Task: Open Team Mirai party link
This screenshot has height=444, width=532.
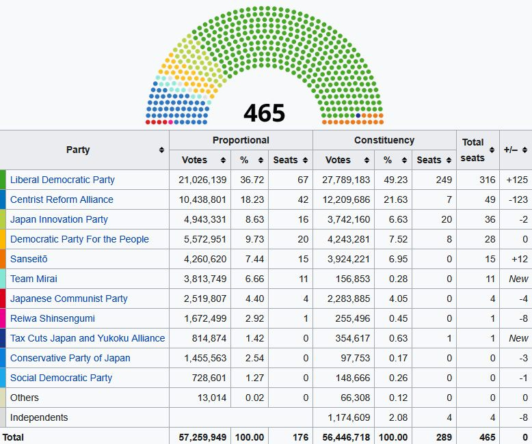Action: click(x=34, y=279)
